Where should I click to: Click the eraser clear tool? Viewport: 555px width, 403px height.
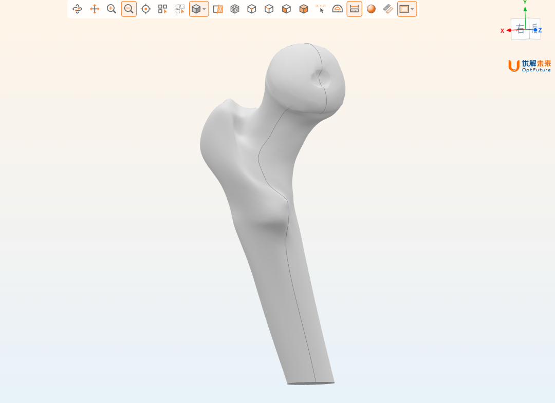coord(388,9)
